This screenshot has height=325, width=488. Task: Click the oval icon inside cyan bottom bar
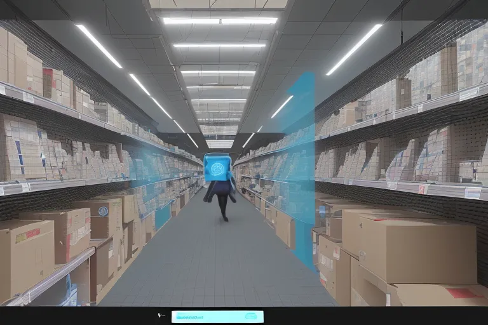click(252, 316)
